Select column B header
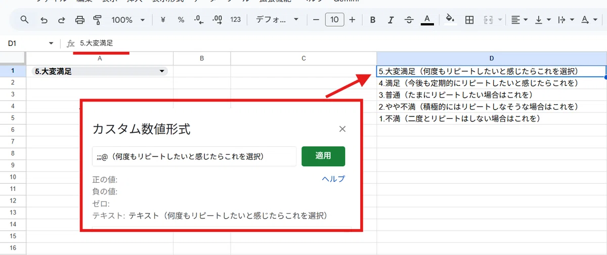This screenshot has width=607, height=255. pyautogui.click(x=202, y=59)
